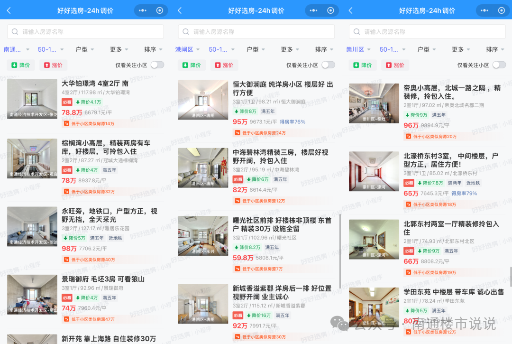This screenshot has height=344, width=512.
Task: Open 北濠桥东村 listing thumbnail
Action: (x=374, y=171)
